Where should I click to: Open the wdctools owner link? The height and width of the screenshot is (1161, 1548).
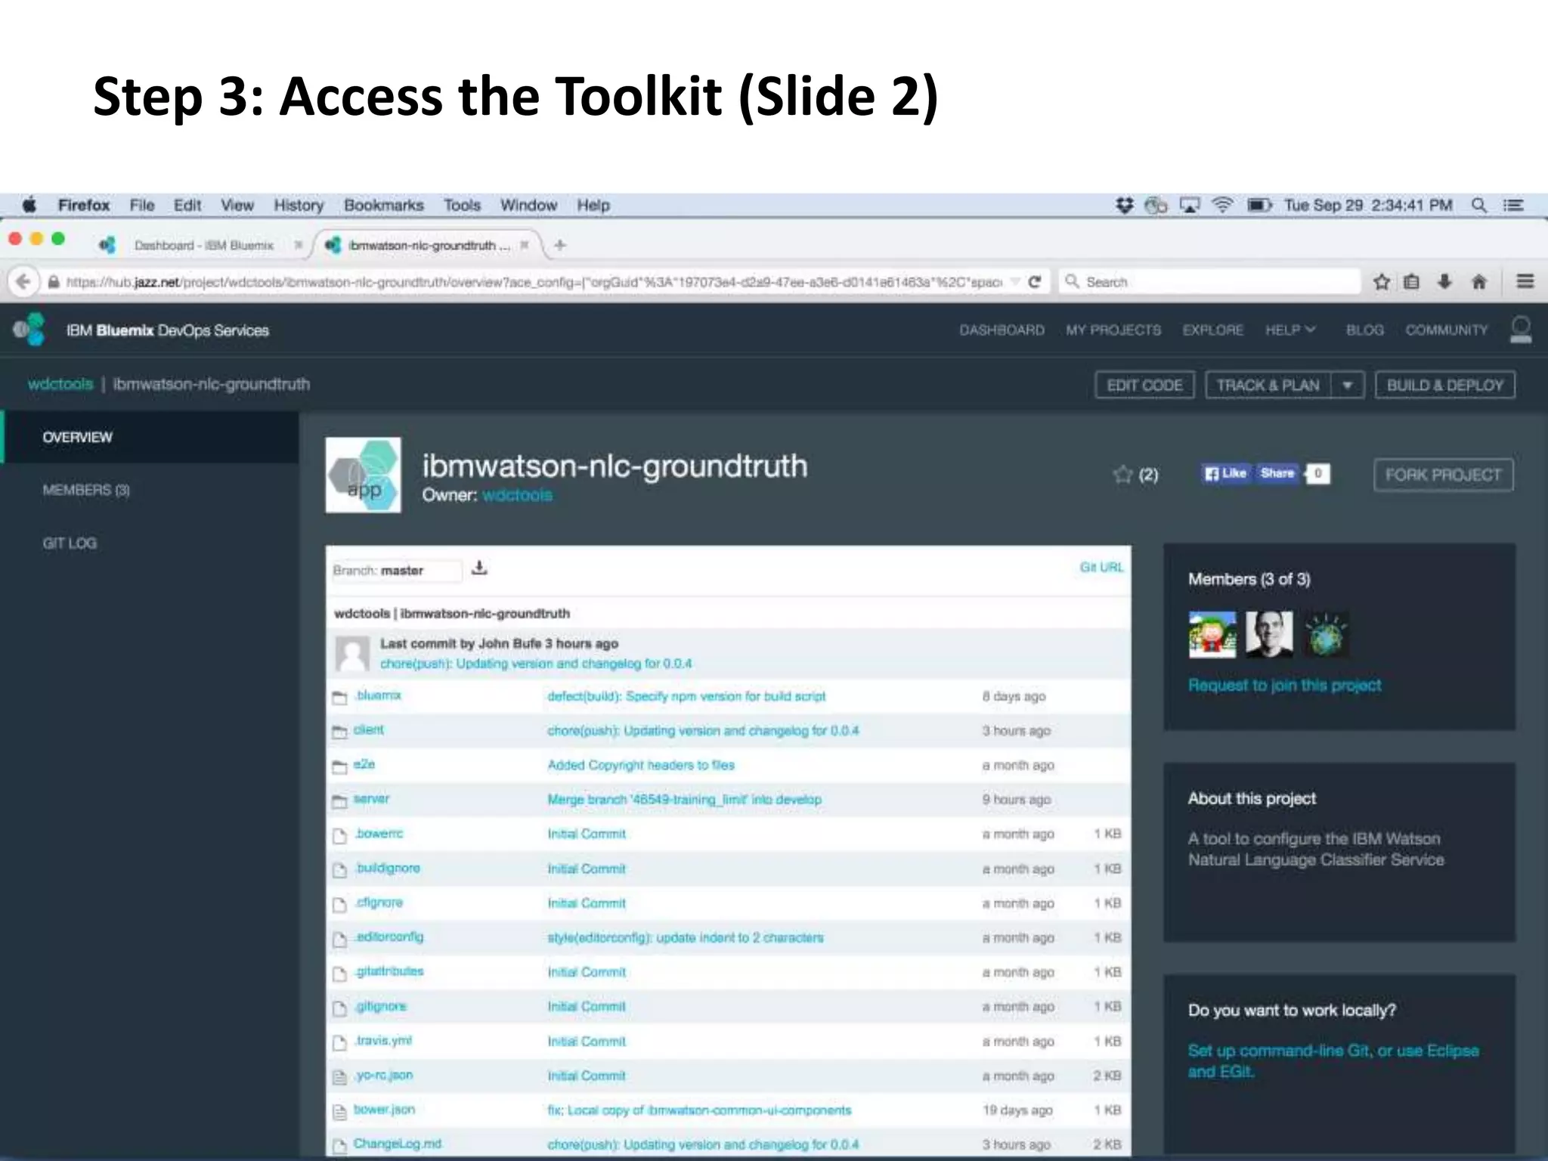[517, 495]
